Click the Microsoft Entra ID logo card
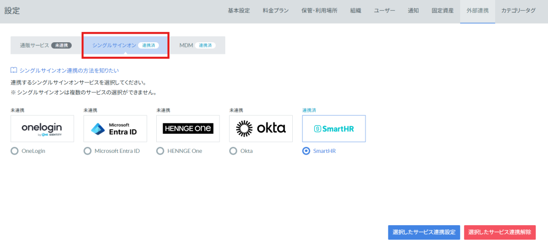The image size is (548, 246). (x=115, y=128)
